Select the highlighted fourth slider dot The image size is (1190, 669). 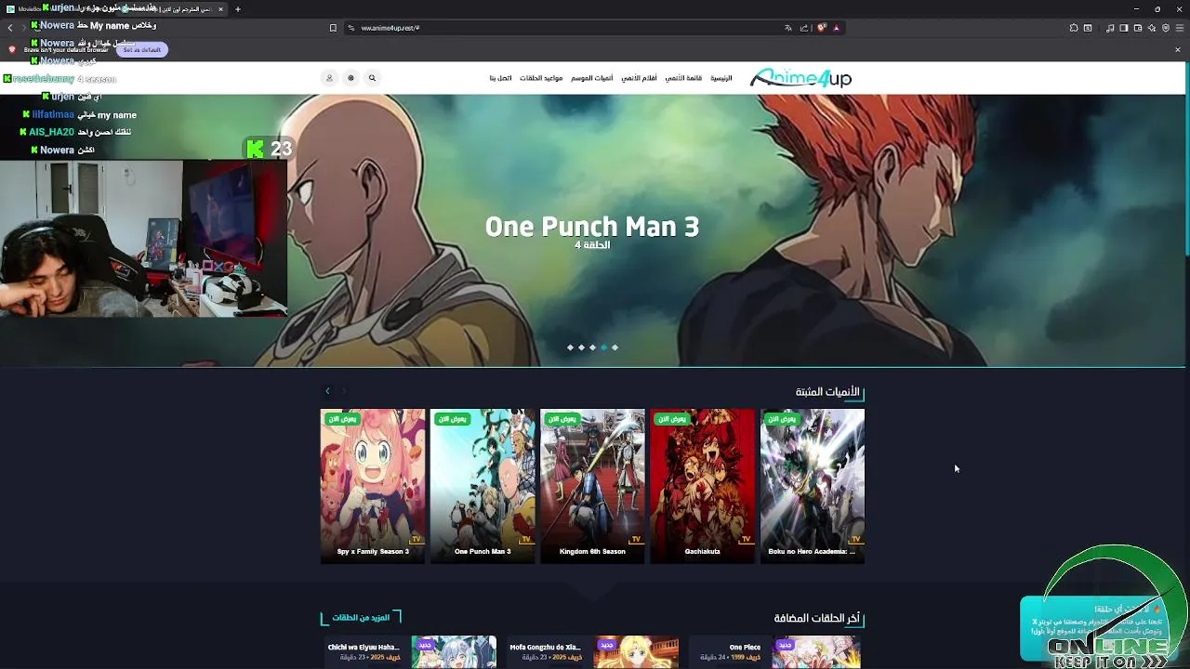click(603, 348)
